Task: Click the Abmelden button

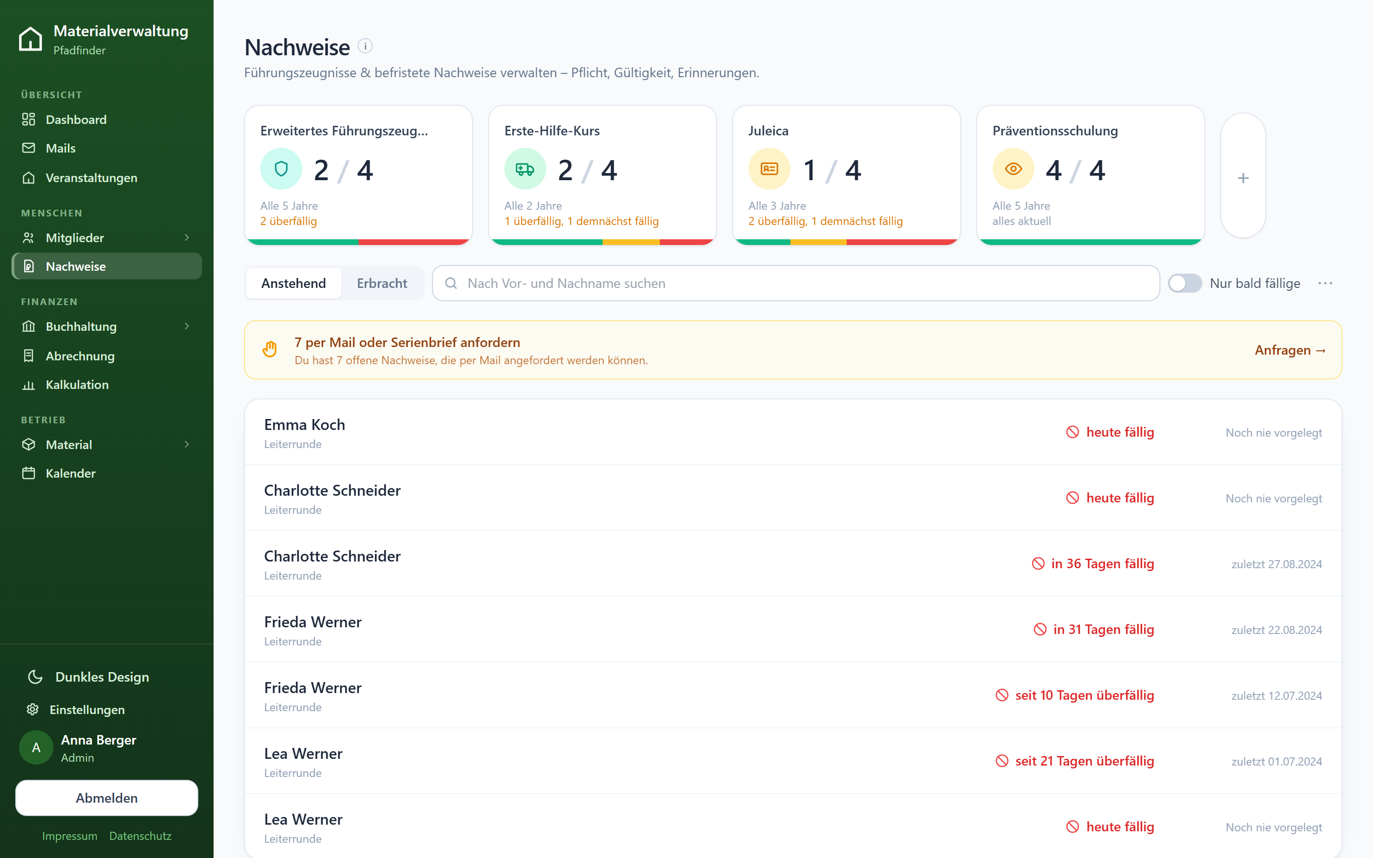Action: pyautogui.click(x=107, y=797)
